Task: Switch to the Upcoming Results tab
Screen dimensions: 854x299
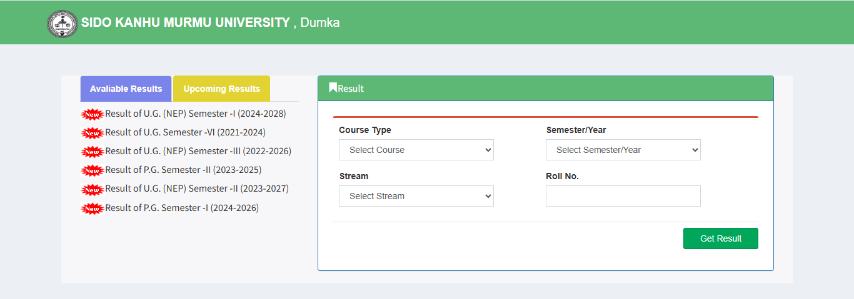Action: (221, 89)
